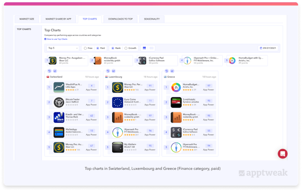This screenshot has height=191, width=302.
Task: Select the Rank radio button
Action: pyautogui.click(x=113, y=48)
